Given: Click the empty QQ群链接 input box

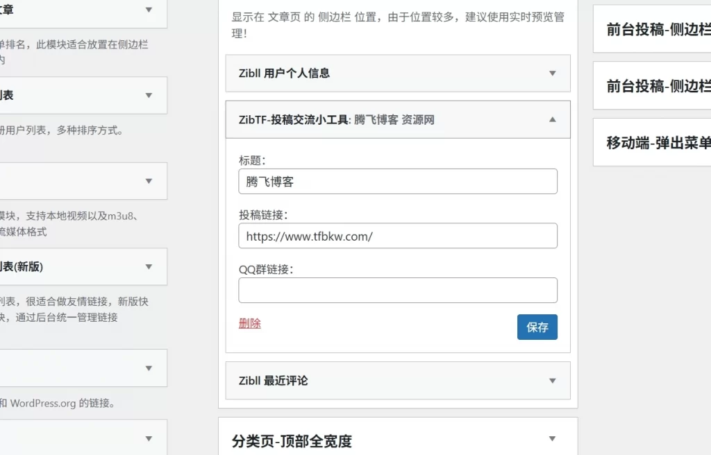Looking at the screenshot, I should pos(398,290).
